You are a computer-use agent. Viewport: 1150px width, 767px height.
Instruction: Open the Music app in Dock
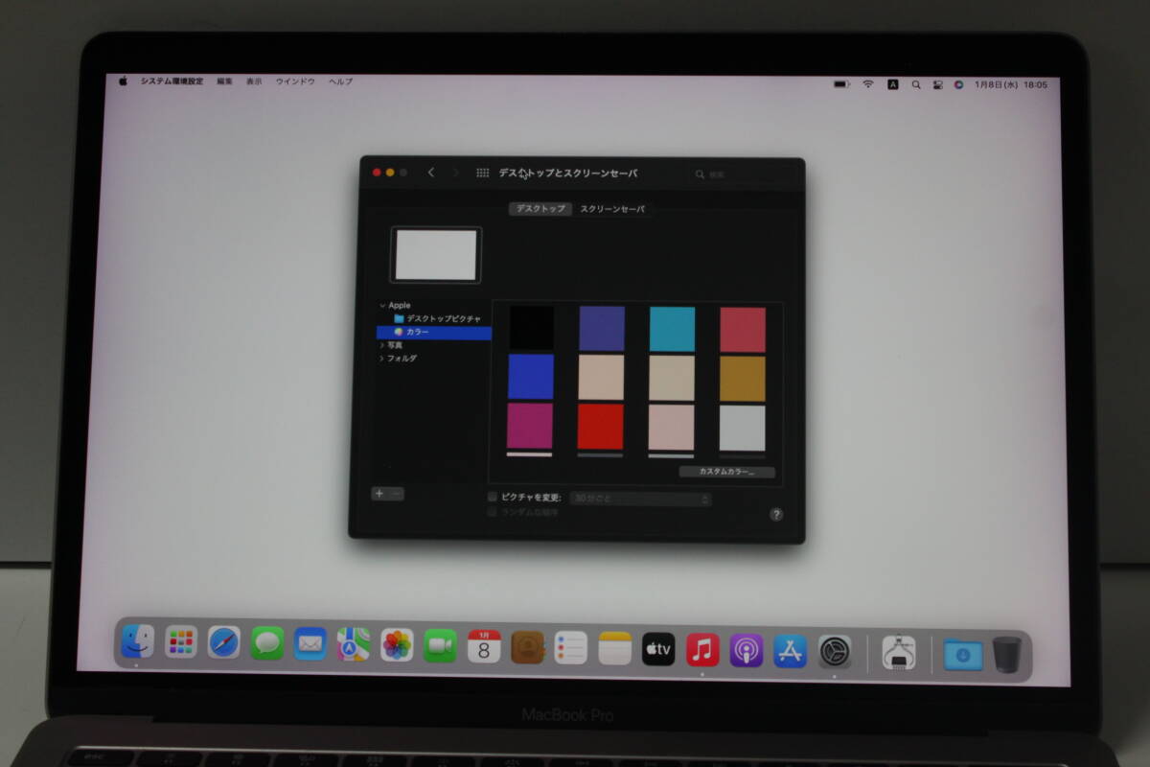point(702,649)
